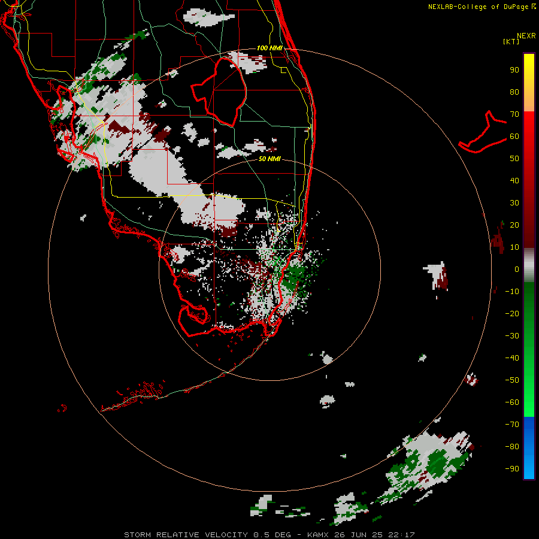Click the 60 value on the color scale
This screenshot has width=539, height=539.
tap(514, 136)
